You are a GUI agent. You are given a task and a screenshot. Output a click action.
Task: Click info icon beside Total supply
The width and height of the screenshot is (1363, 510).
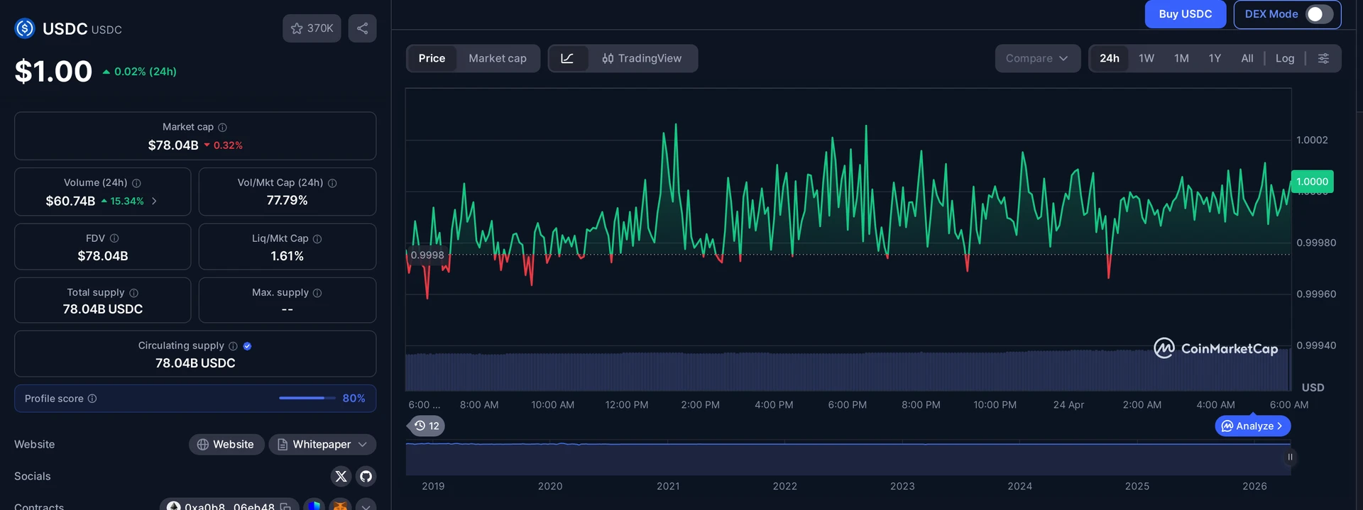click(x=133, y=293)
